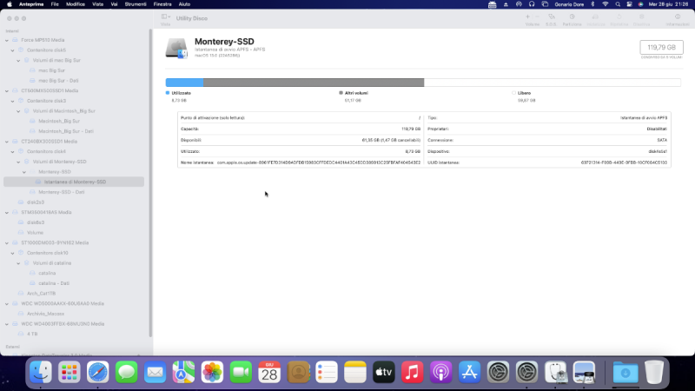Open the File menu
Viewport: 695px width, 391px height.
coord(55,4)
